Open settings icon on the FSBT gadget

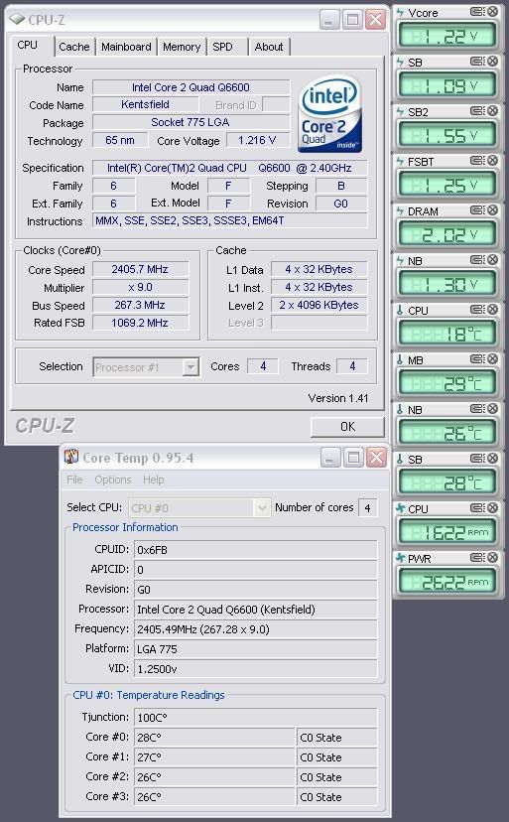click(x=477, y=161)
